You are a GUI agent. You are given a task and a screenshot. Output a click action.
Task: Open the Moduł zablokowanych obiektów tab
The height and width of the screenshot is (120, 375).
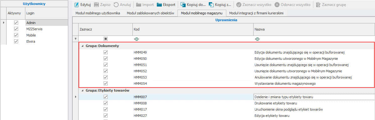pyautogui.click(x=151, y=13)
